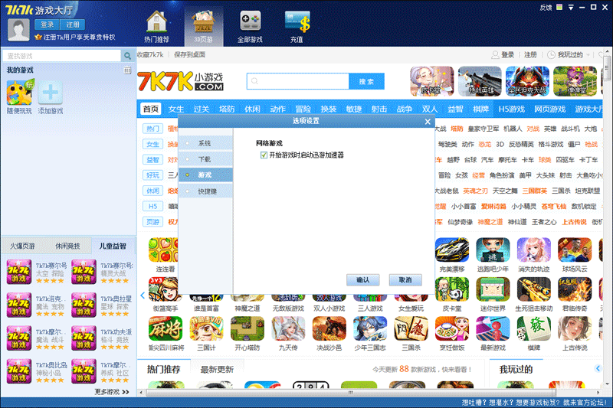Open the 7k7k功夫派 game icon
Viewport: 613px width, 408px height.
point(84,338)
